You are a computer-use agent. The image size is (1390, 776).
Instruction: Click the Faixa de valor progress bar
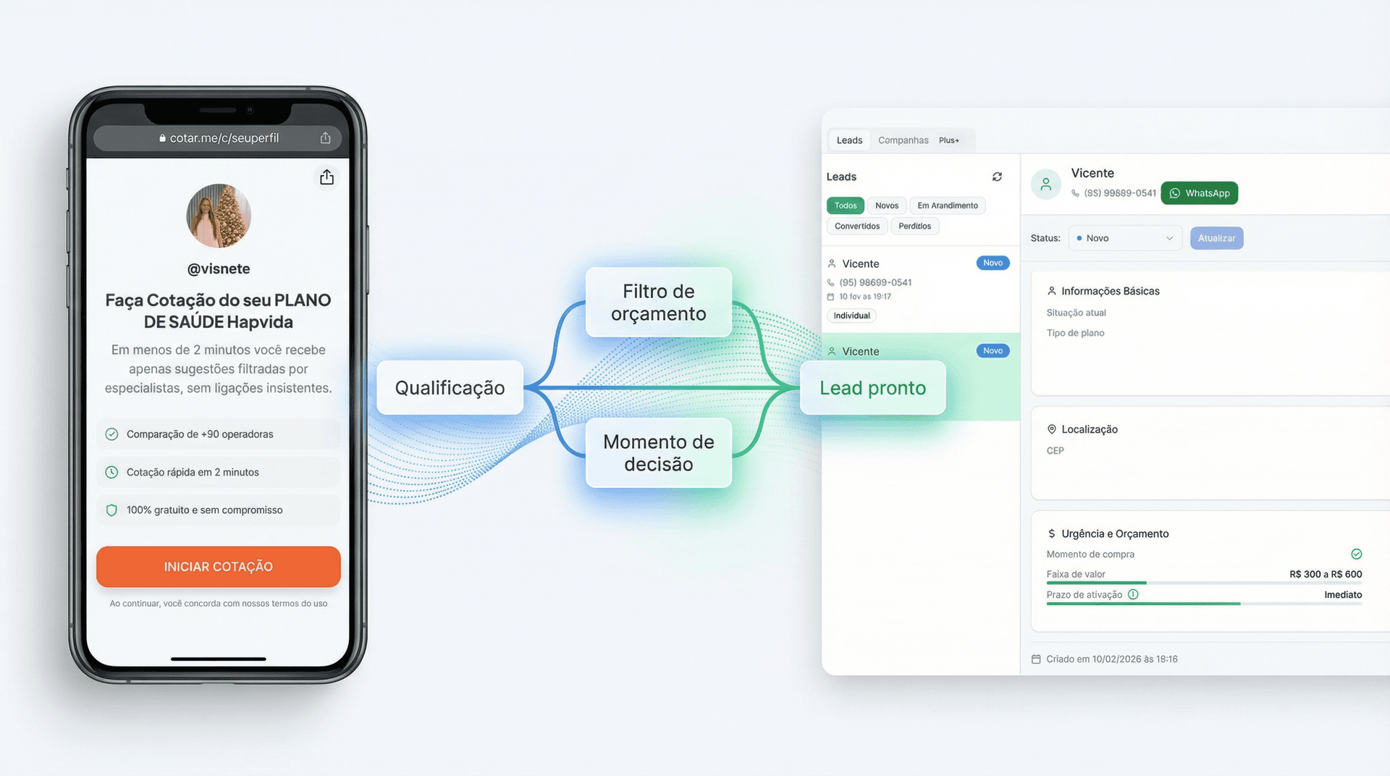[1203, 583]
